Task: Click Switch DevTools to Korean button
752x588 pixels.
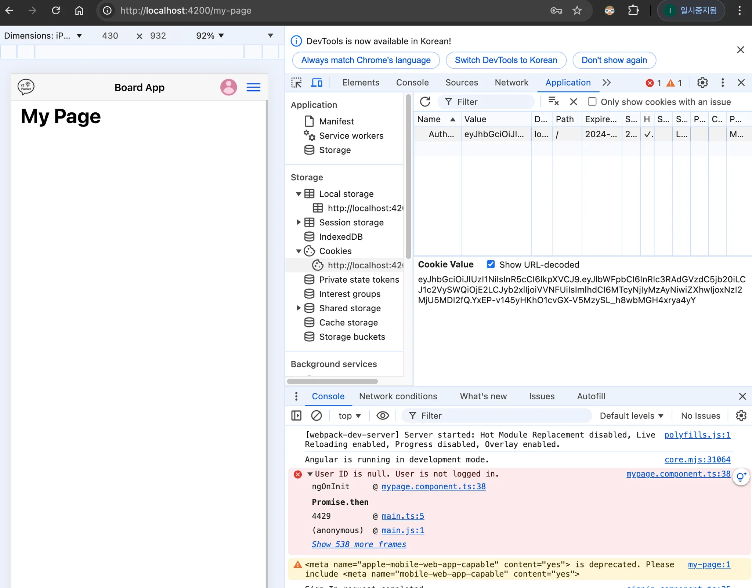Action: [x=506, y=60]
